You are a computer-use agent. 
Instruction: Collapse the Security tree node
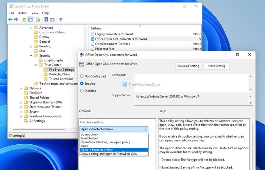31,56
